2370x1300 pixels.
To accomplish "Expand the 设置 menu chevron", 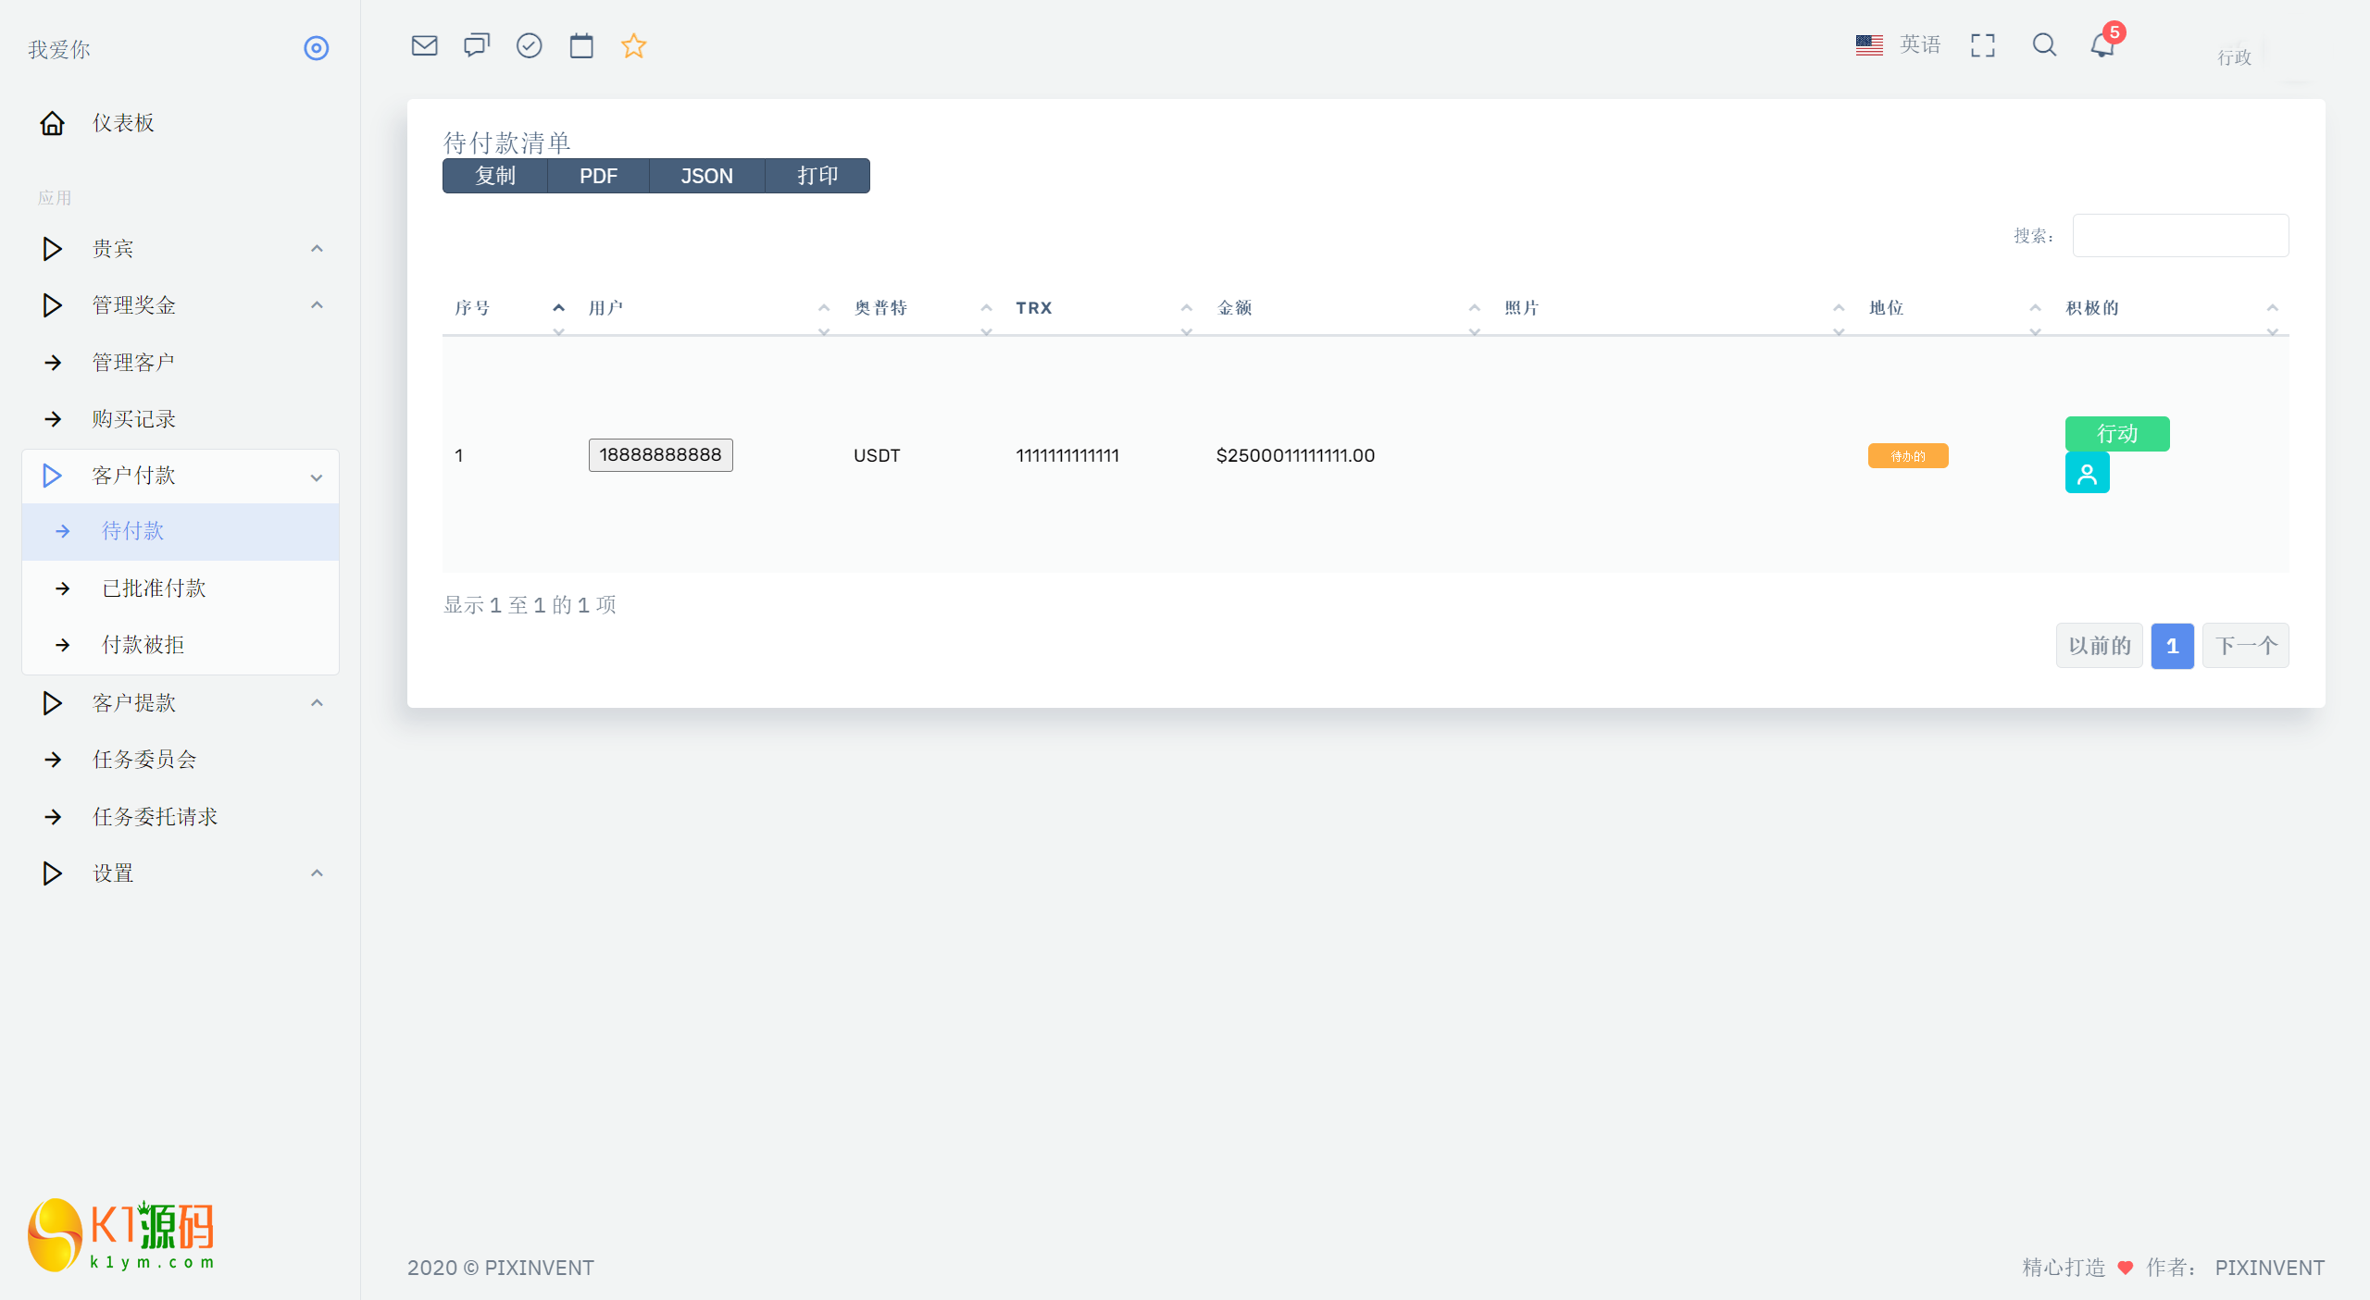I will coord(317,873).
